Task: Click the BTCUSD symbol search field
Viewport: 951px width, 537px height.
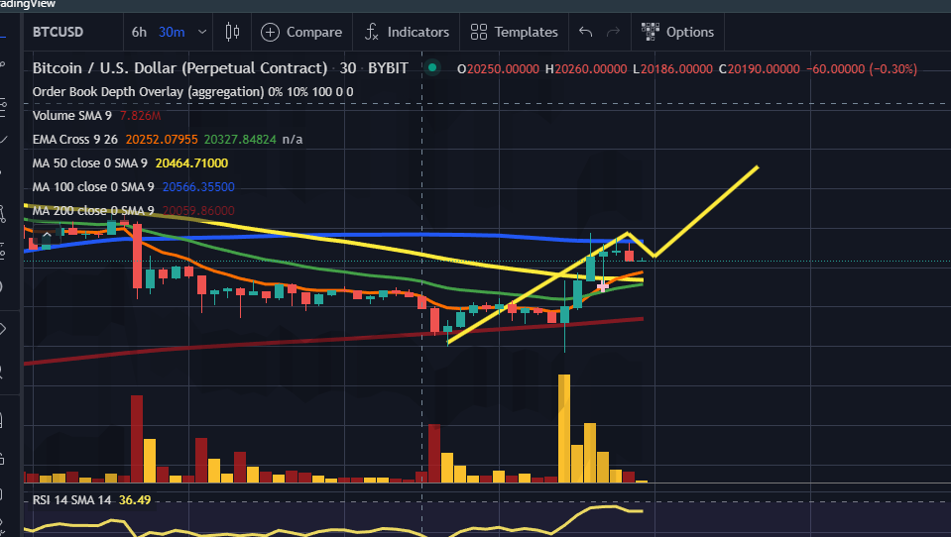Action: [59, 32]
